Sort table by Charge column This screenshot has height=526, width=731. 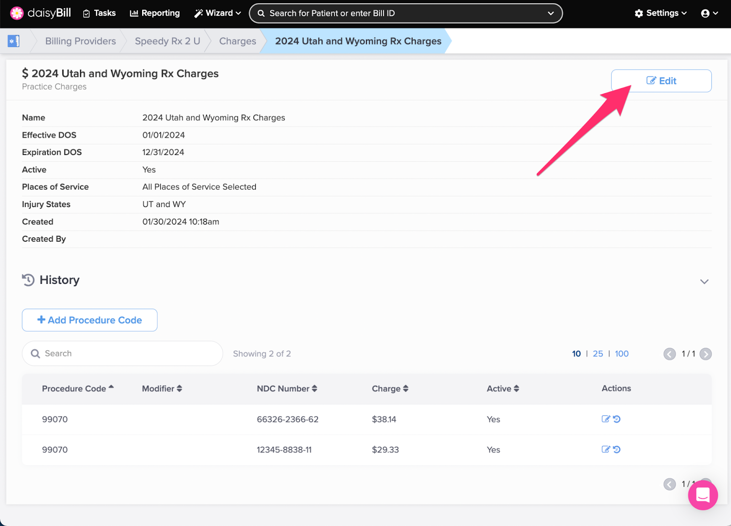click(x=390, y=388)
